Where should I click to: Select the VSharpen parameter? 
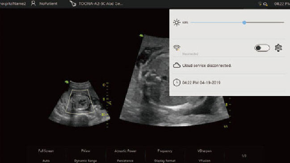204,151
